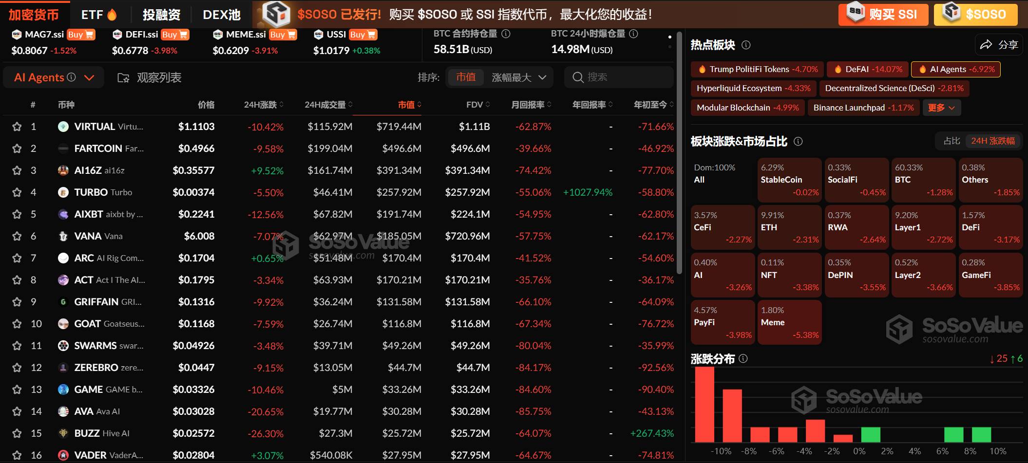Click the info icon beside AI Agents
Screen dimensions: 1028x463
click(x=71, y=77)
